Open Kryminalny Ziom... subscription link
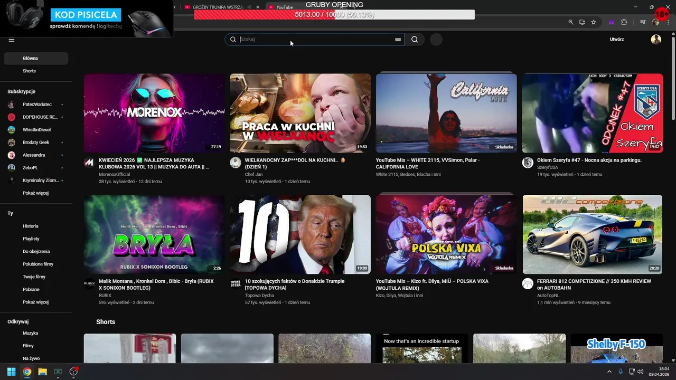 coord(41,180)
